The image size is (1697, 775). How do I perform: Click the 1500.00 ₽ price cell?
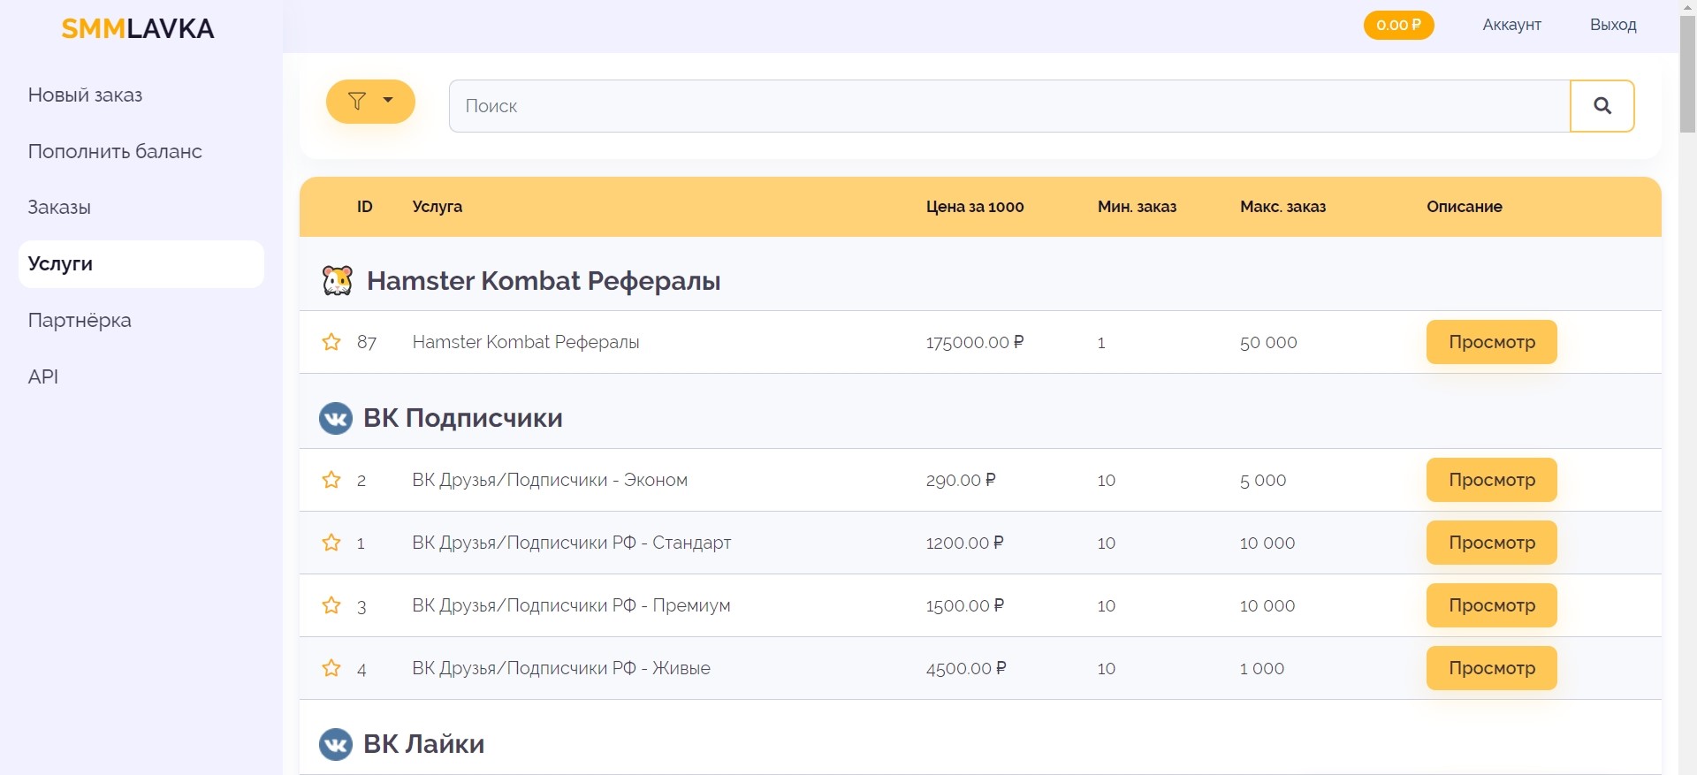[x=965, y=605]
